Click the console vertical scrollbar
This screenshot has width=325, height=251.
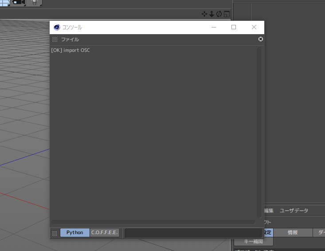(259, 133)
